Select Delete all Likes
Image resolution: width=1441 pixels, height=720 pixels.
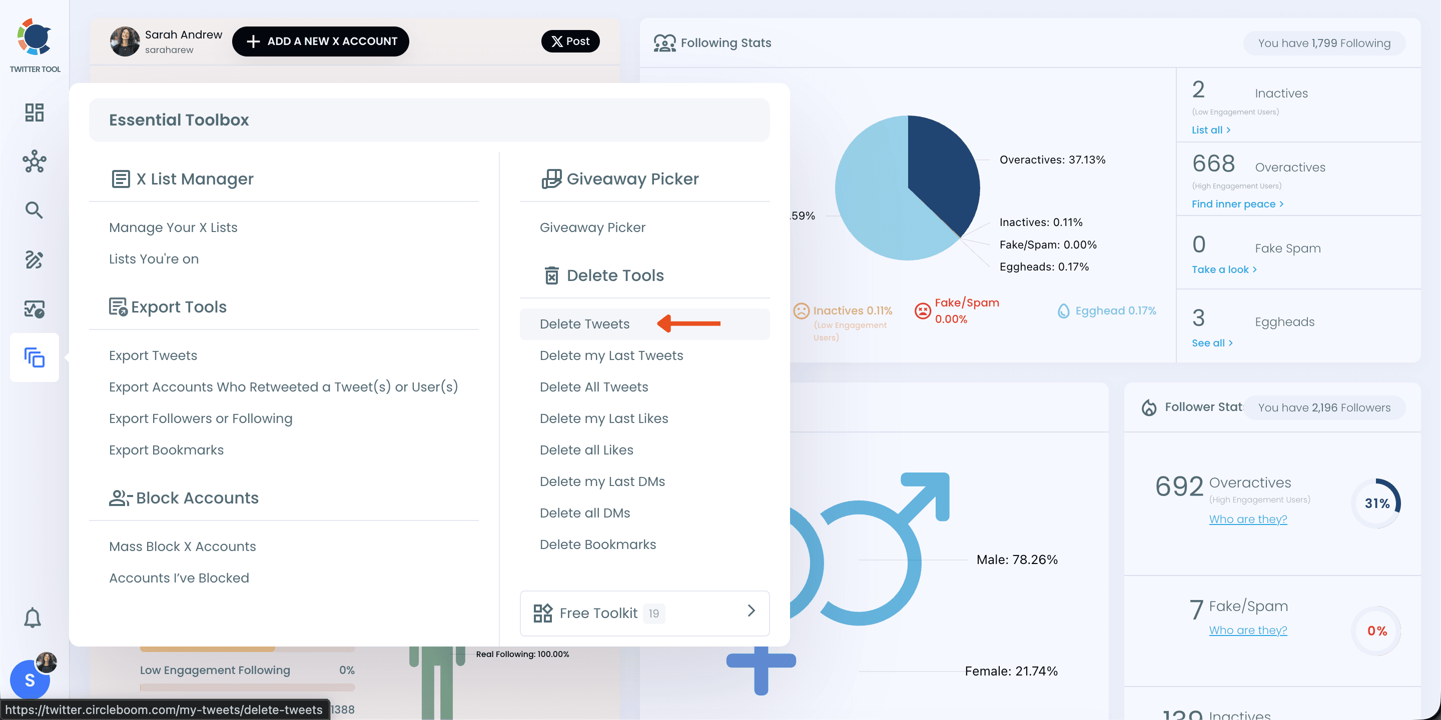[586, 450]
